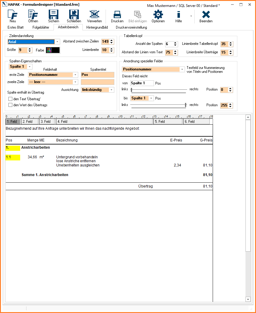Discard changes with Verwerfen icon
This screenshot has height=313, width=256.
(94, 15)
